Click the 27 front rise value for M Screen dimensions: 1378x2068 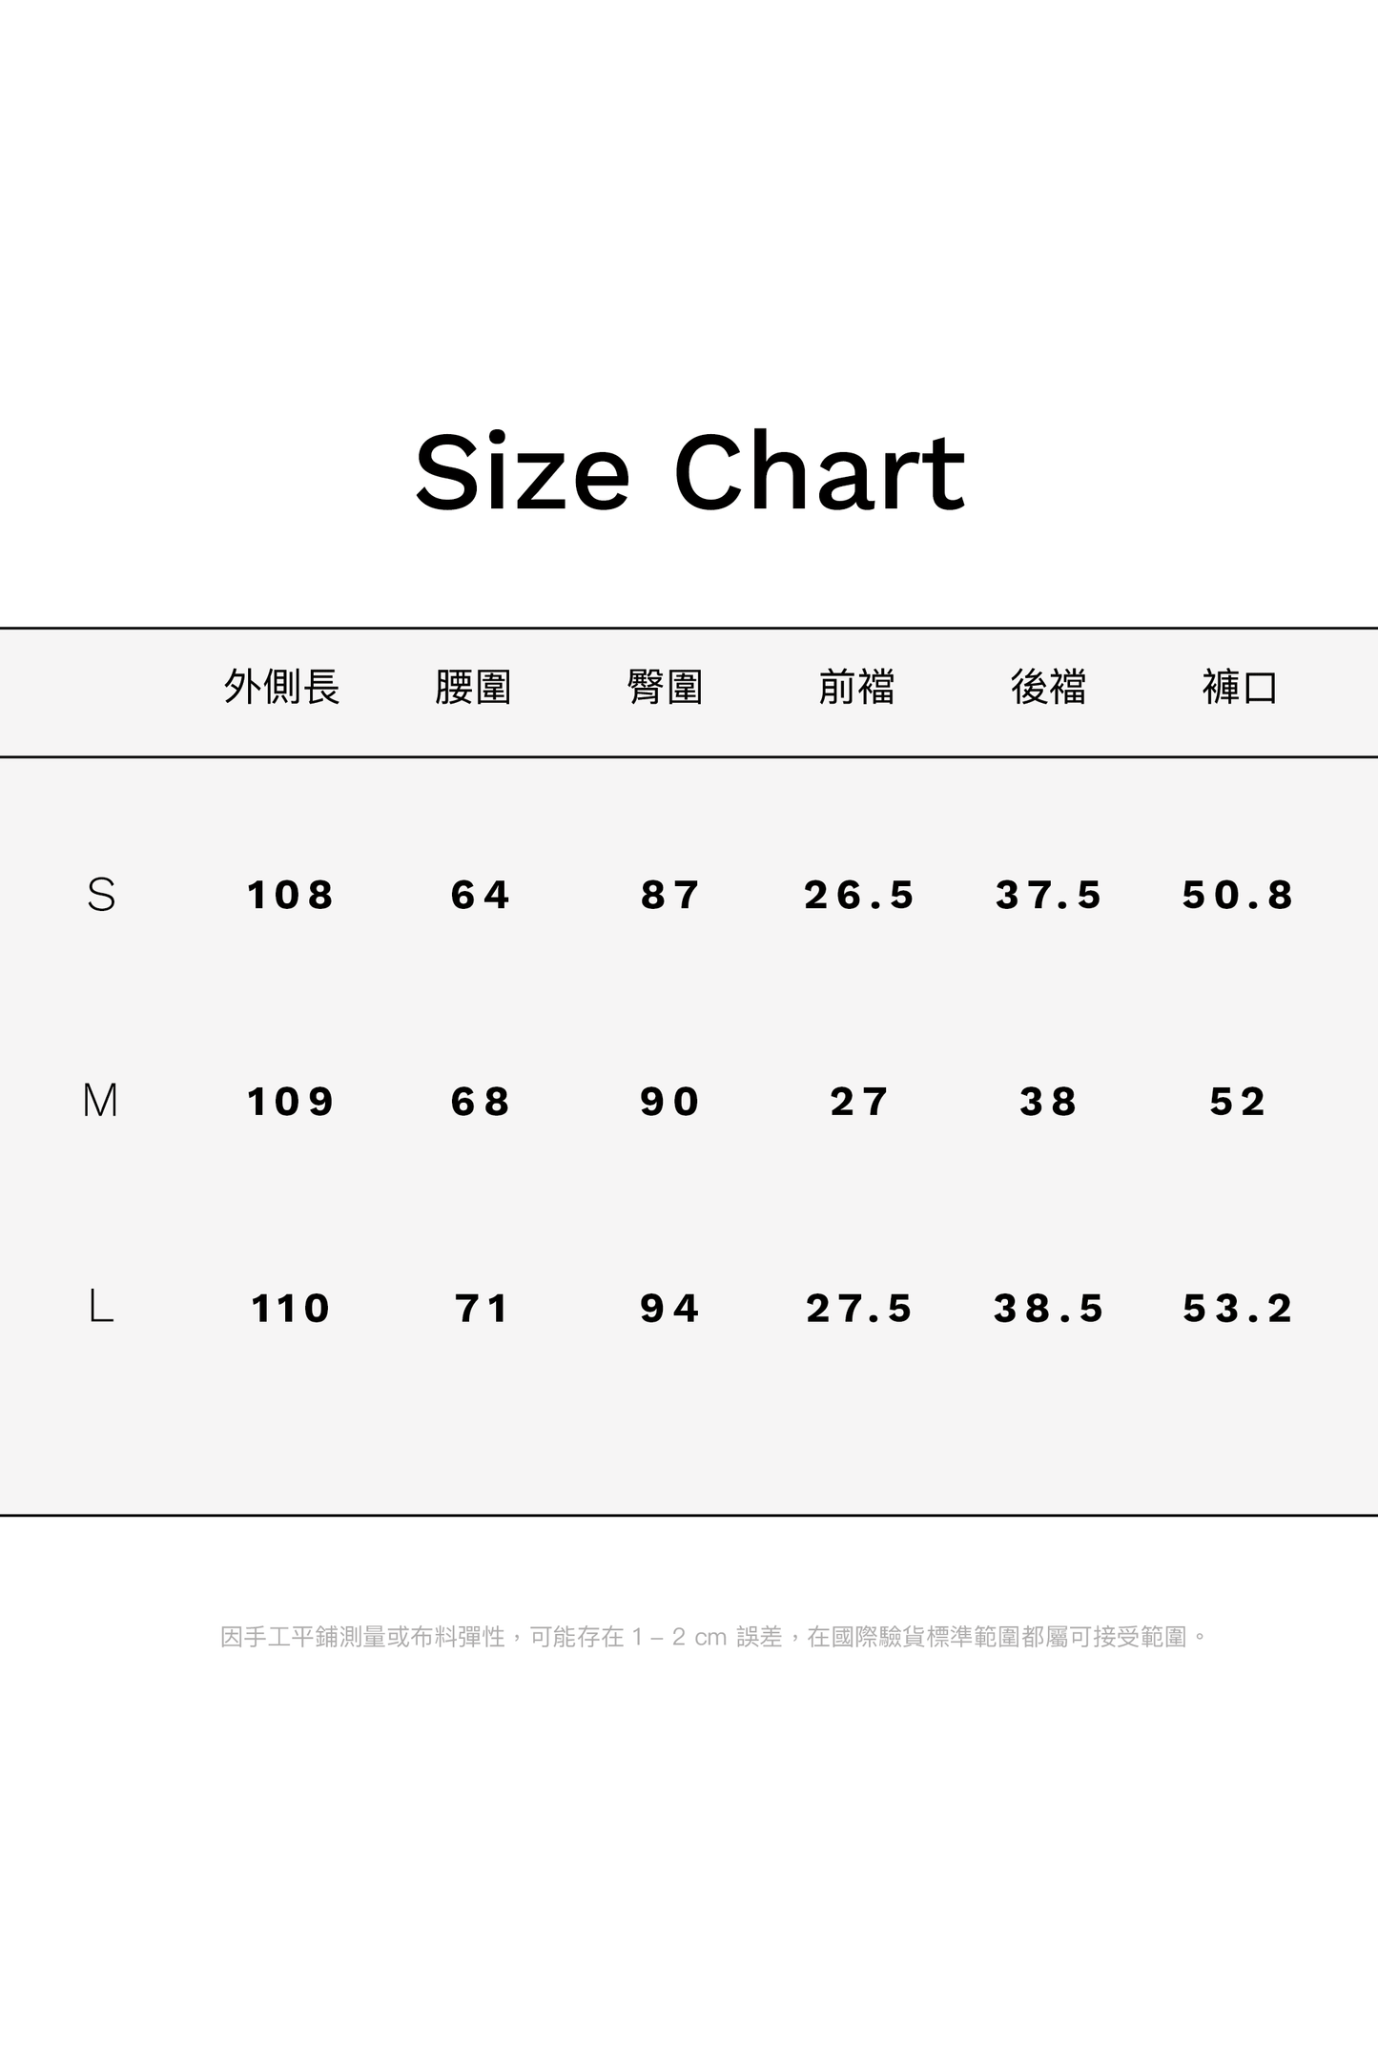[859, 1102]
